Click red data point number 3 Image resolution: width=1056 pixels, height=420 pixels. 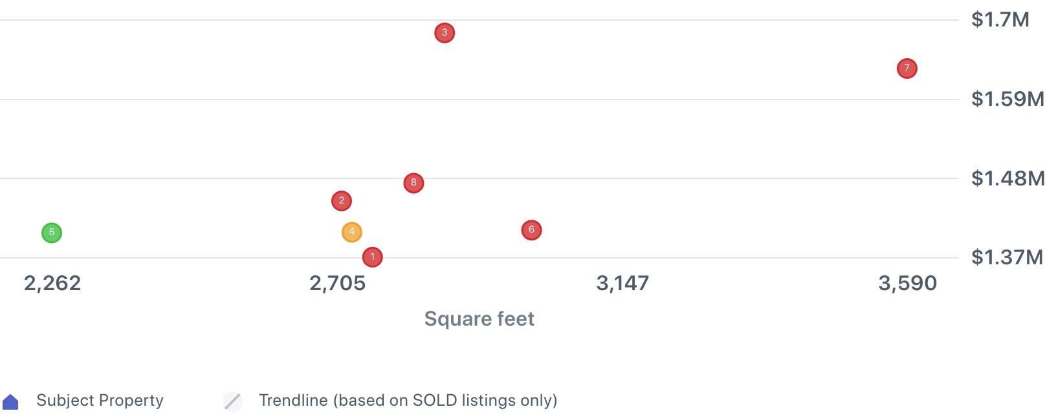point(444,33)
